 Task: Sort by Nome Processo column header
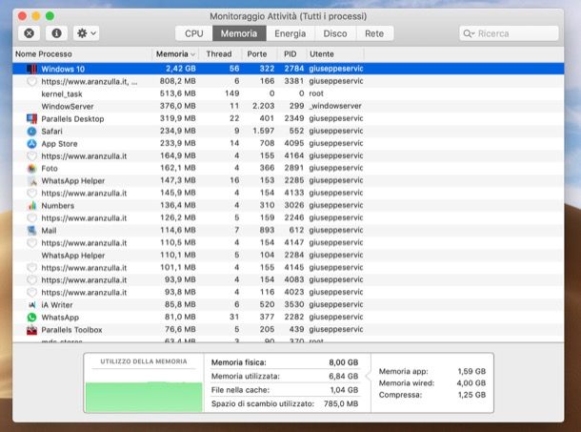point(44,53)
